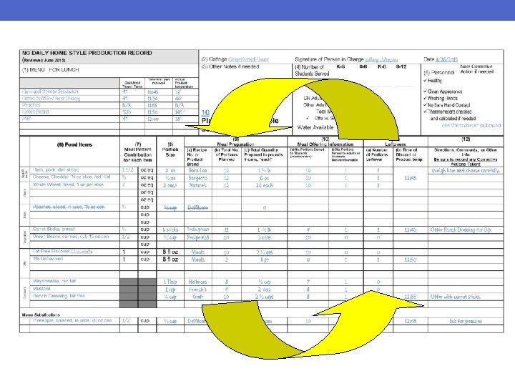515x386 pixels.
Task: Click the 'Signature of Person in Charge' label
Action: (x=329, y=59)
